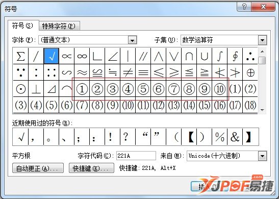Select the square root check symbol in grid

(x=51, y=56)
